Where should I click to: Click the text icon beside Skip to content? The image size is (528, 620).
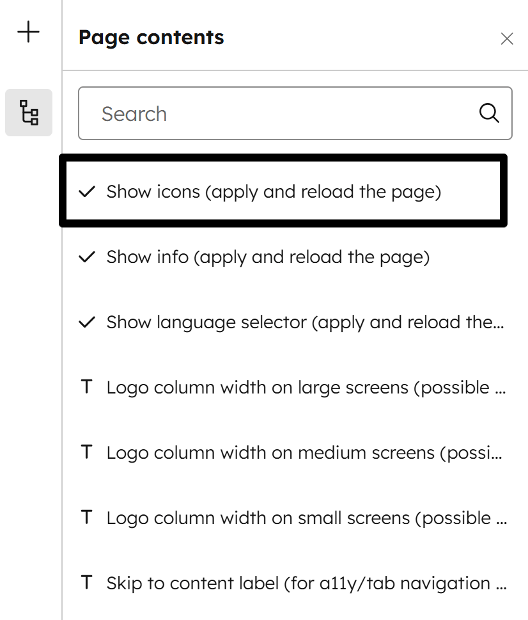point(87,584)
